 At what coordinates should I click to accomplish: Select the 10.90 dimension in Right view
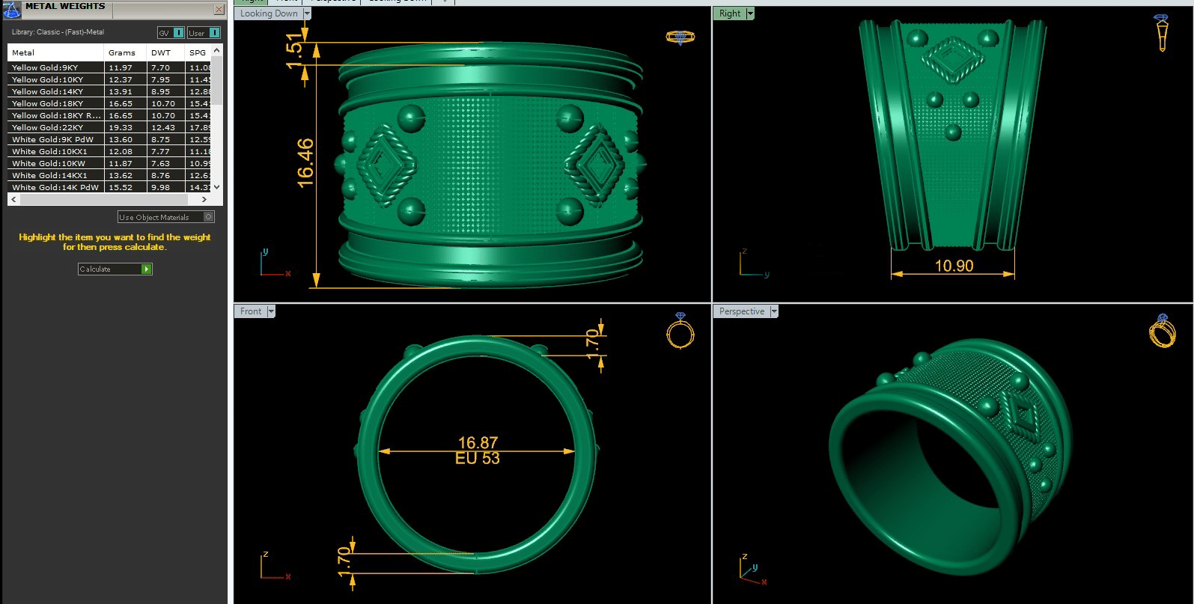click(954, 266)
